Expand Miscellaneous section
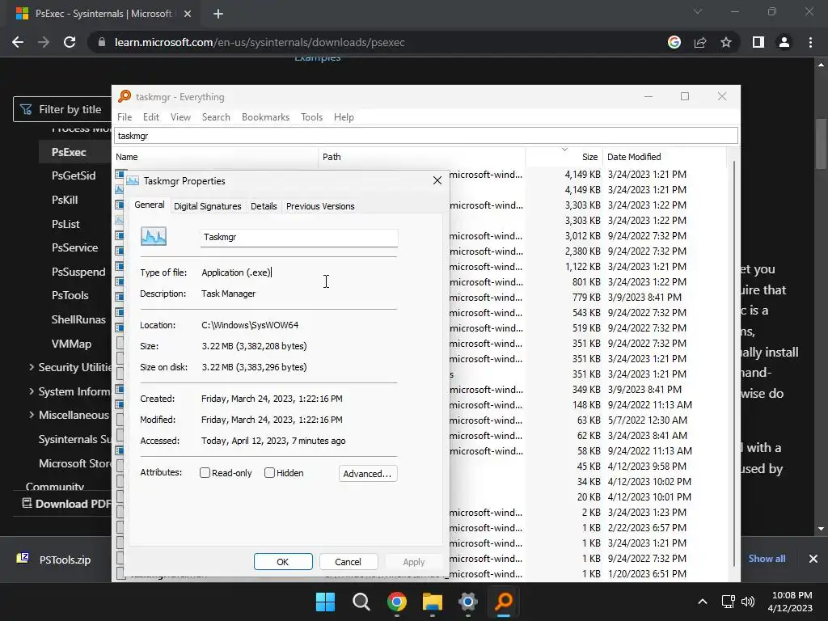Image resolution: width=828 pixels, height=621 pixels. pyautogui.click(x=32, y=415)
